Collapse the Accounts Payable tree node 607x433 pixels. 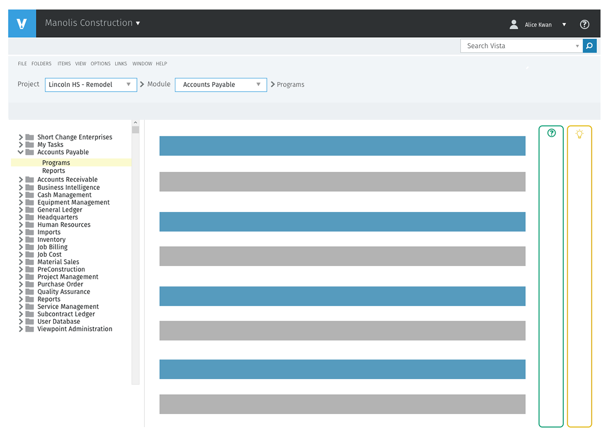21,152
